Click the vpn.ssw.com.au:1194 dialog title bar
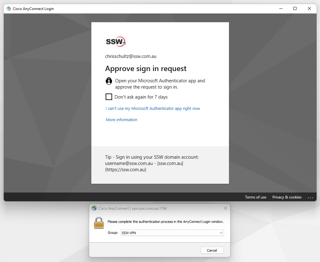 tap(156, 208)
